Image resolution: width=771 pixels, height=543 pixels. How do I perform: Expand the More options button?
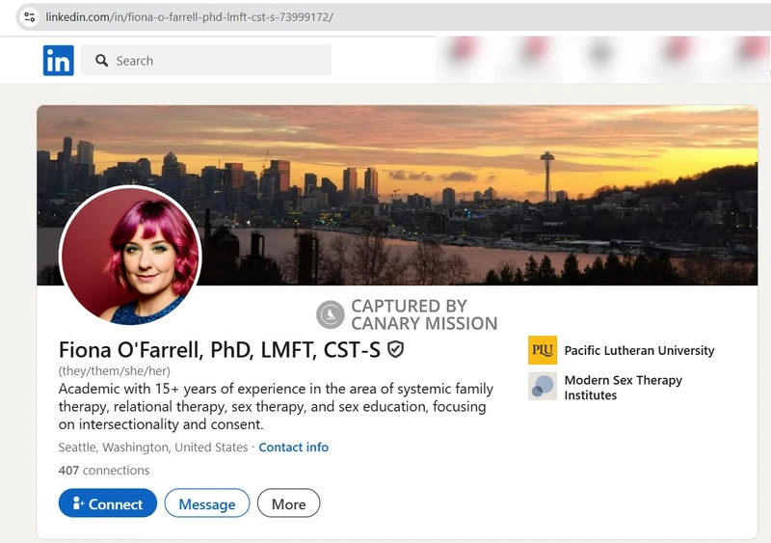[288, 503]
